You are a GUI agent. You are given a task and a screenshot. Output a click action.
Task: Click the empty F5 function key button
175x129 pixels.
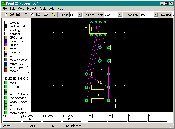coord(98,118)
